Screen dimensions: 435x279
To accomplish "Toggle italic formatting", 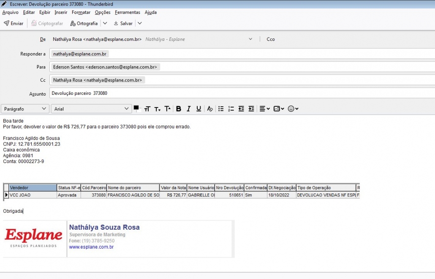I will [x=189, y=109].
